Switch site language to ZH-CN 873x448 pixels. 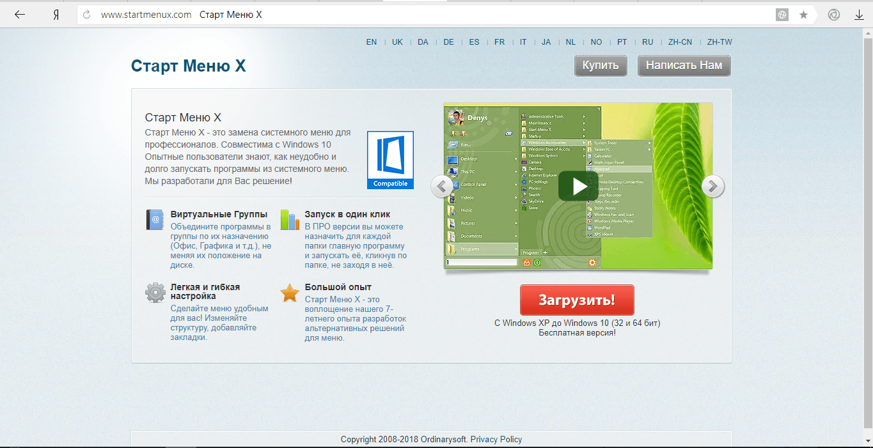[680, 42]
